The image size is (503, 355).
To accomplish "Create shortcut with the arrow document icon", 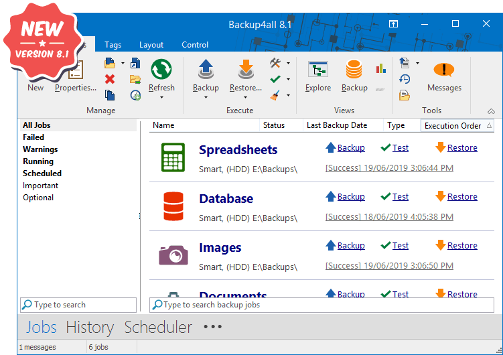I will pos(135,63).
